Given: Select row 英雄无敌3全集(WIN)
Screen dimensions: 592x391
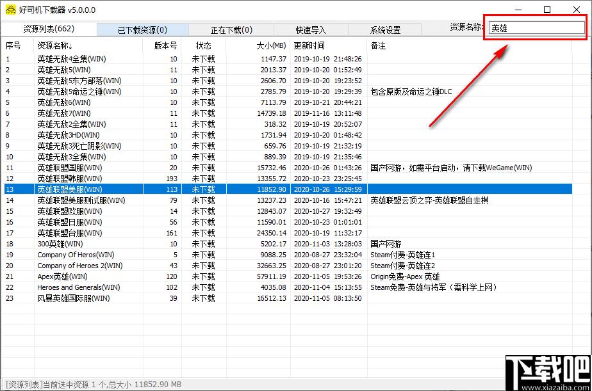Looking at the screenshot, I should [x=288, y=157].
